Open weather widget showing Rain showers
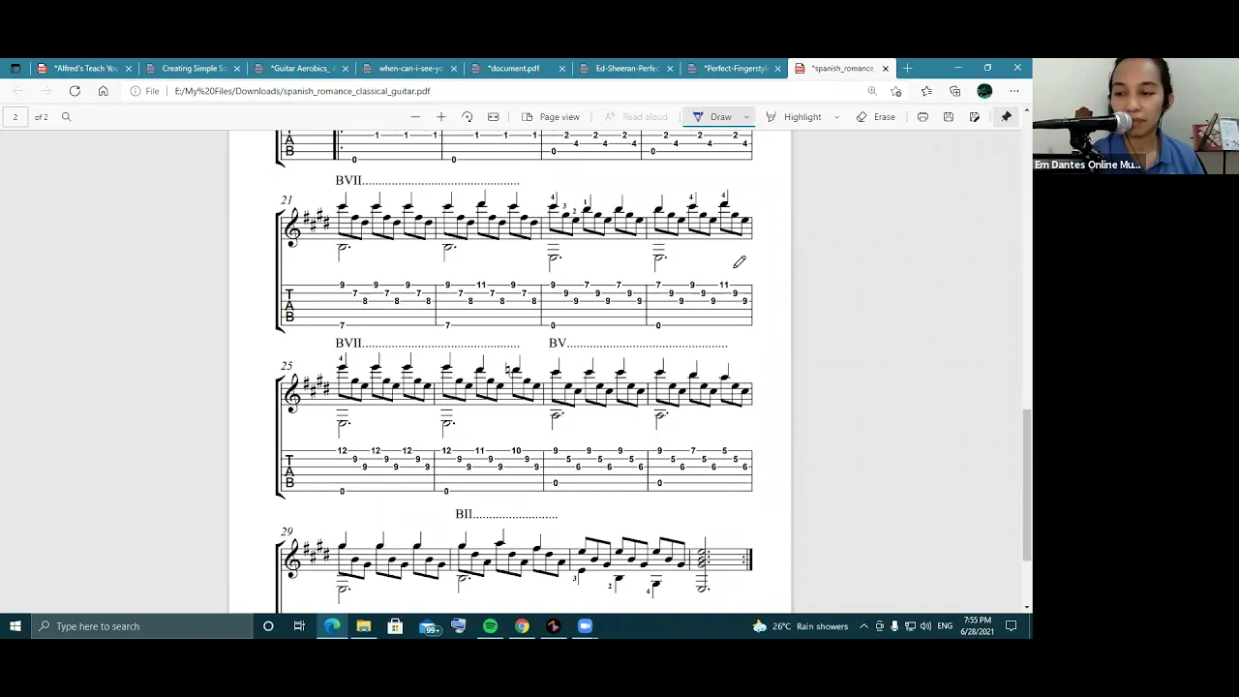This screenshot has width=1239, height=697. pos(801,626)
